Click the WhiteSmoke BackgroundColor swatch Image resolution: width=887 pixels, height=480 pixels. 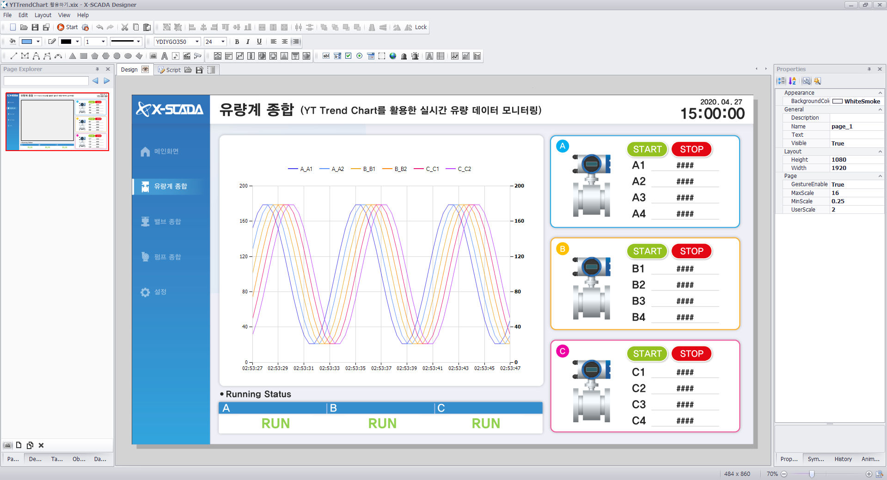(x=837, y=101)
